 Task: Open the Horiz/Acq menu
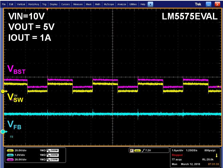34,4
